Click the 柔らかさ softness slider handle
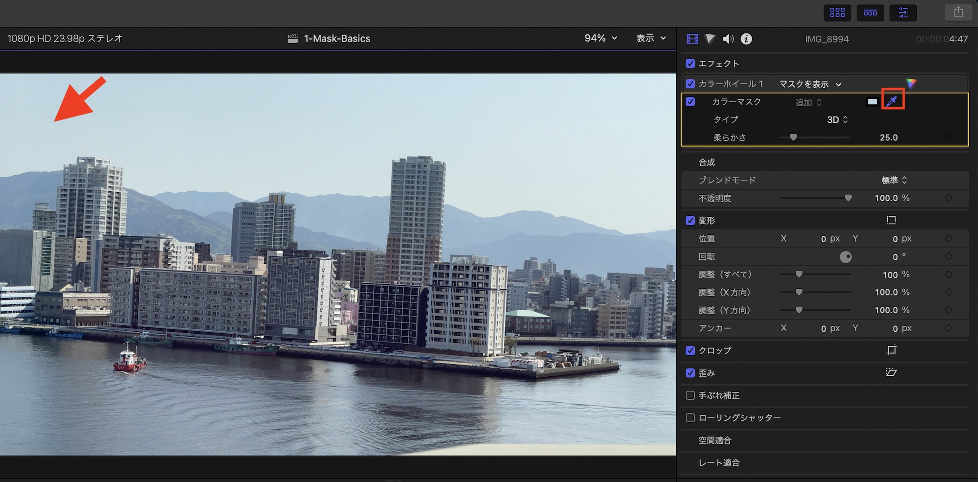Screen dimensions: 978x482 pos(793,138)
